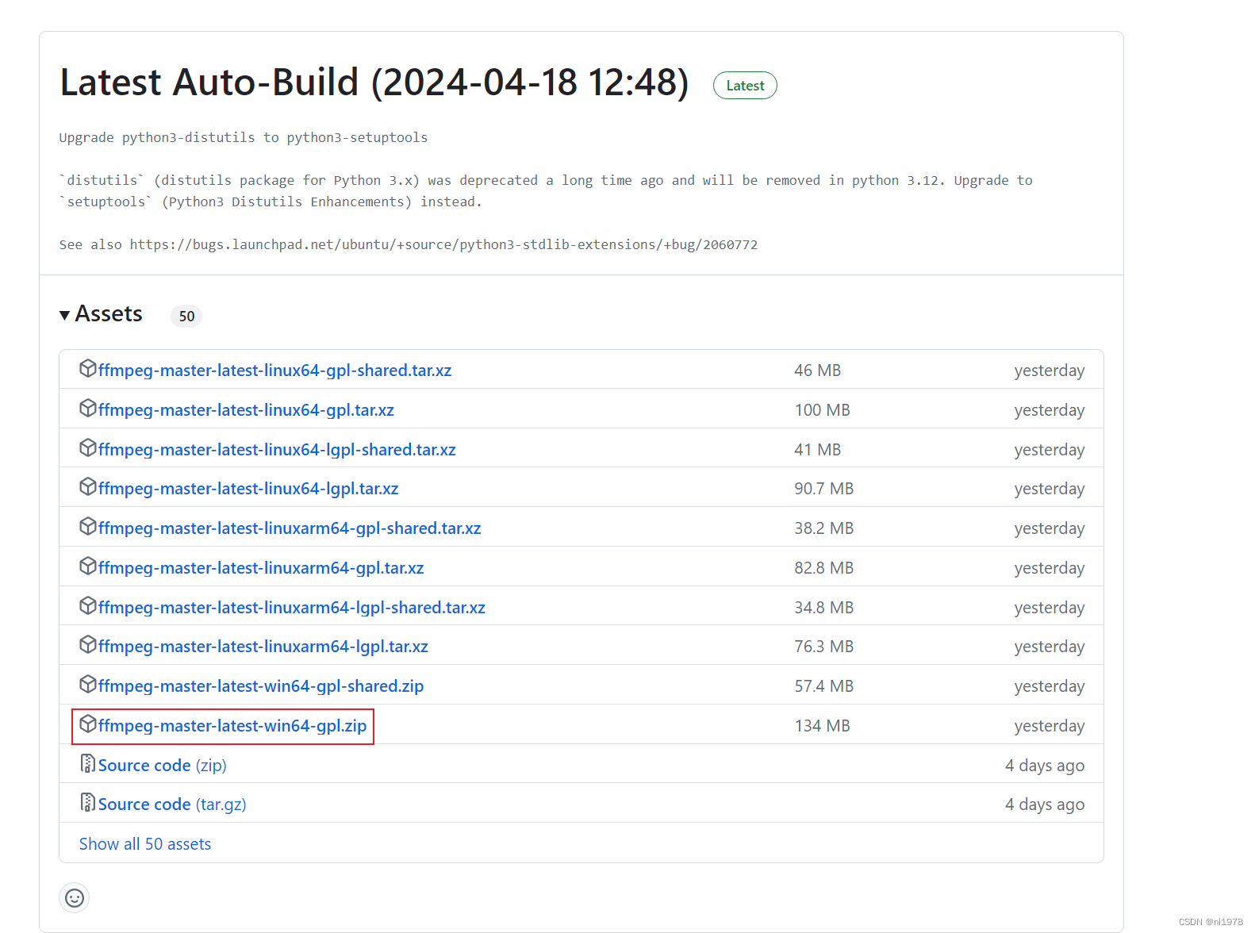
Task: Download ffmpeg-master-latest-linux64-gpl.tar.xz
Action: (x=246, y=410)
